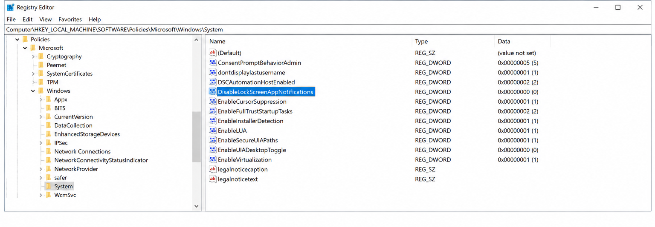Viewport: 655px width, 227px height.
Task: Select the NetworkConnectivityStatusIndicator key
Action: pos(101,160)
